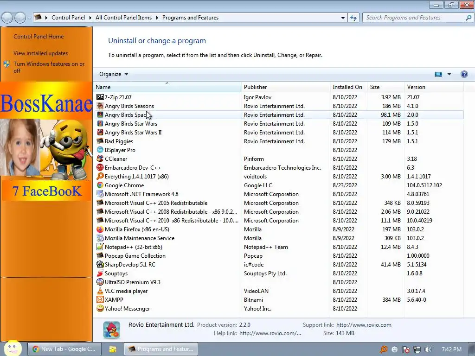Go to Control Panel breadcrumb

pyautogui.click(x=68, y=18)
